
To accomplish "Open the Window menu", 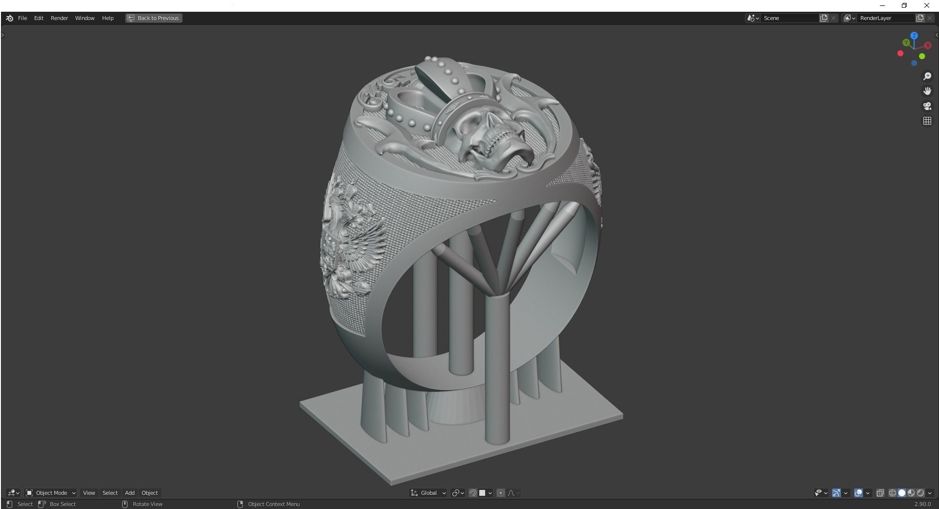I will (85, 18).
